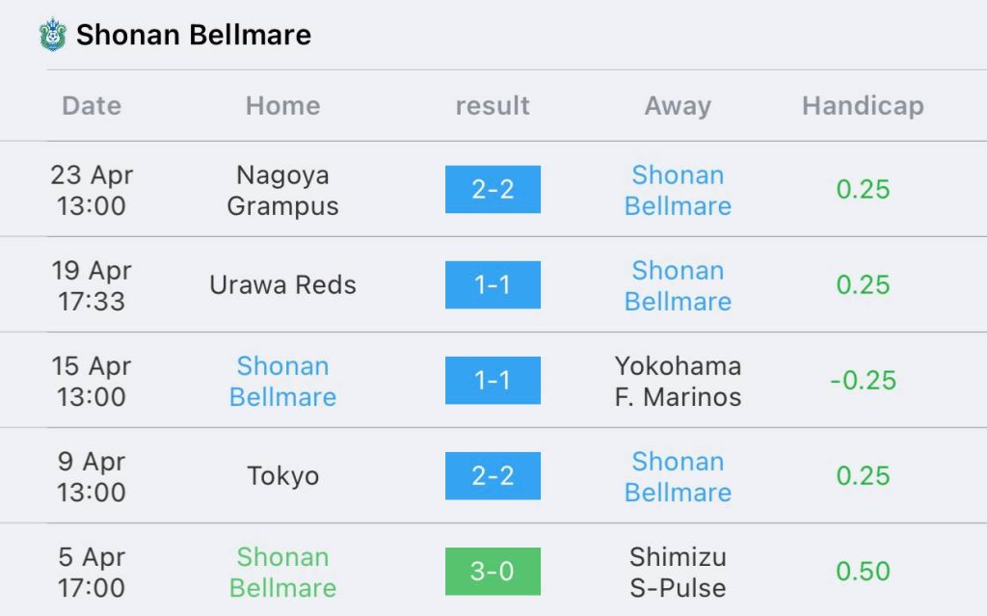Click the 0.50 handicap value
This screenshot has height=616, width=987.
coord(863,572)
